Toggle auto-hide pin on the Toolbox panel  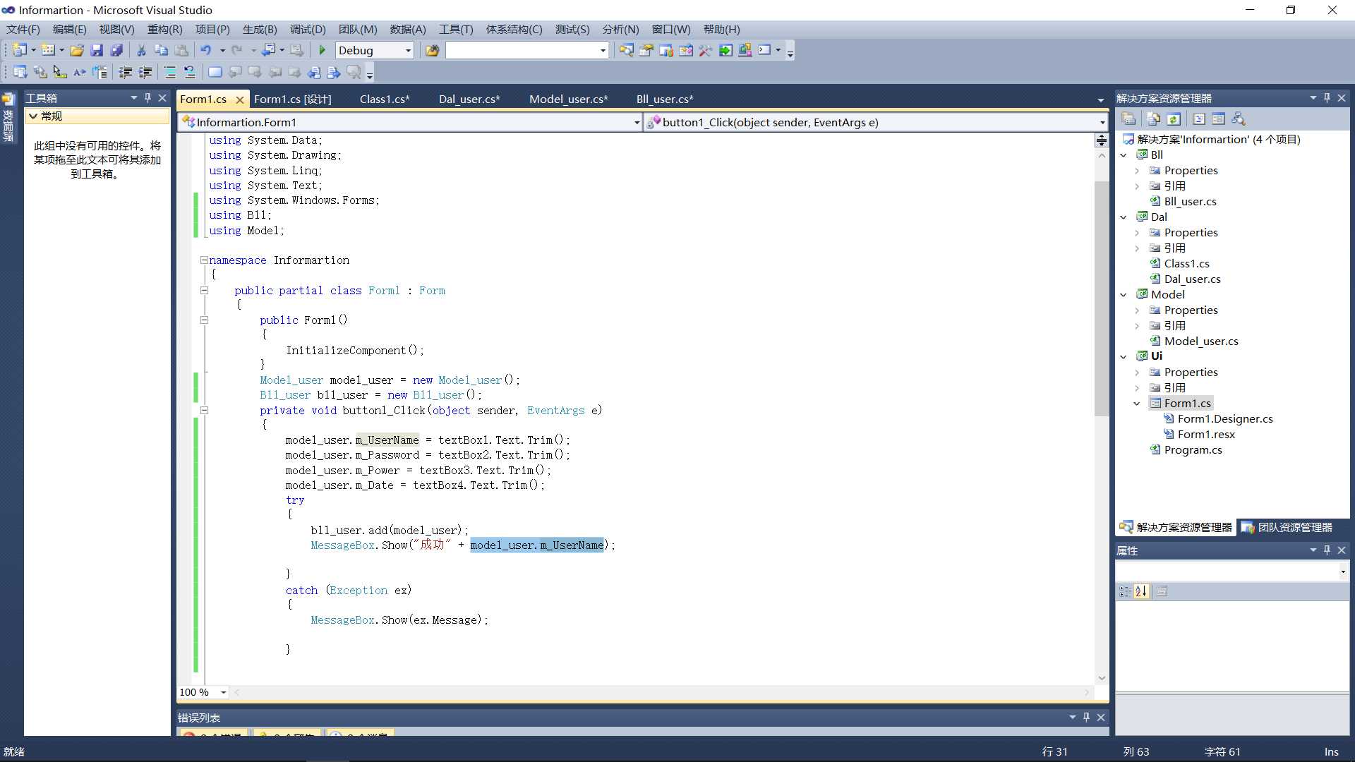pos(147,98)
